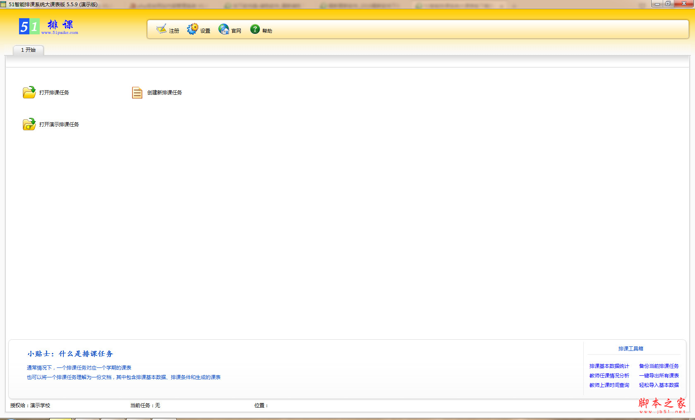Image resolution: width=695 pixels, height=420 pixels.
Task: Choose 创建新排课任务 link
Action: (165, 93)
